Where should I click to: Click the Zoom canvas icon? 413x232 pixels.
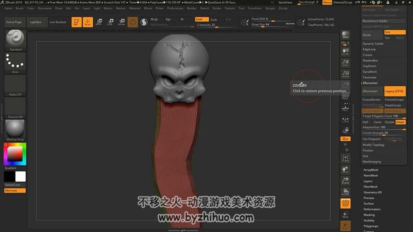tap(345, 62)
